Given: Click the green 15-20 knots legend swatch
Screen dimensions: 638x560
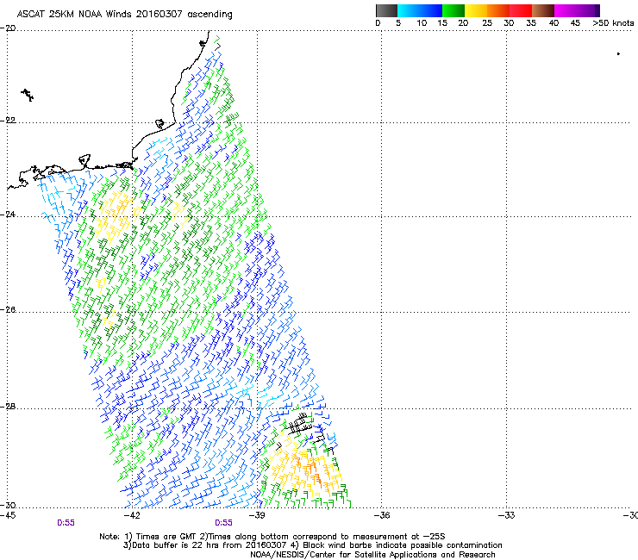Looking at the screenshot, I should (453, 10).
